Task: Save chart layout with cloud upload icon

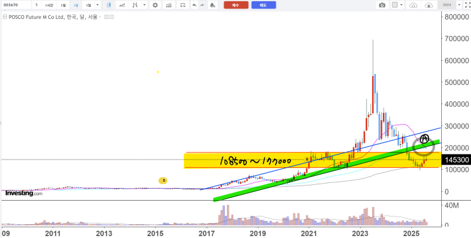Action: (x=429, y=5)
